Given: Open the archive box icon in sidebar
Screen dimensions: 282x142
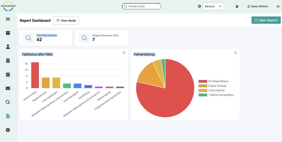Looking at the screenshot, I should [x=8, y=33].
